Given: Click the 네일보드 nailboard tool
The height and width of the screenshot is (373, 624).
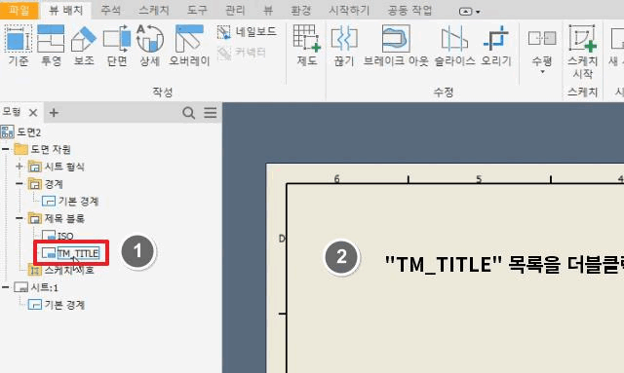Looking at the screenshot, I should pos(247,31).
